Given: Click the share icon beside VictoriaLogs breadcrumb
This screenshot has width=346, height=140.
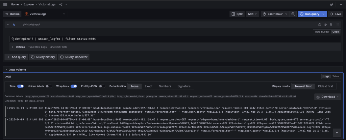Looking at the screenshot, I should coord(61,4).
